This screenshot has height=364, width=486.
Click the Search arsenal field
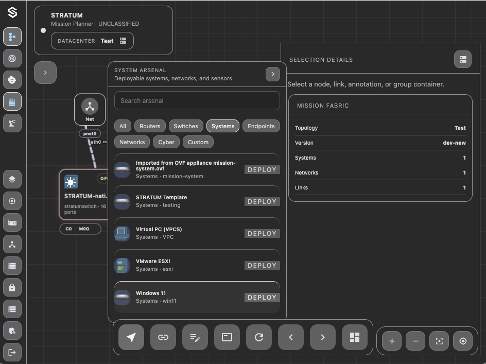pyautogui.click(x=197, y=101)
